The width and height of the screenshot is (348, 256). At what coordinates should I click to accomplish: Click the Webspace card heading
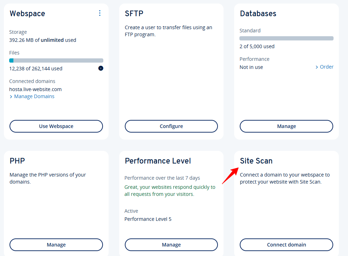(27, 13)
